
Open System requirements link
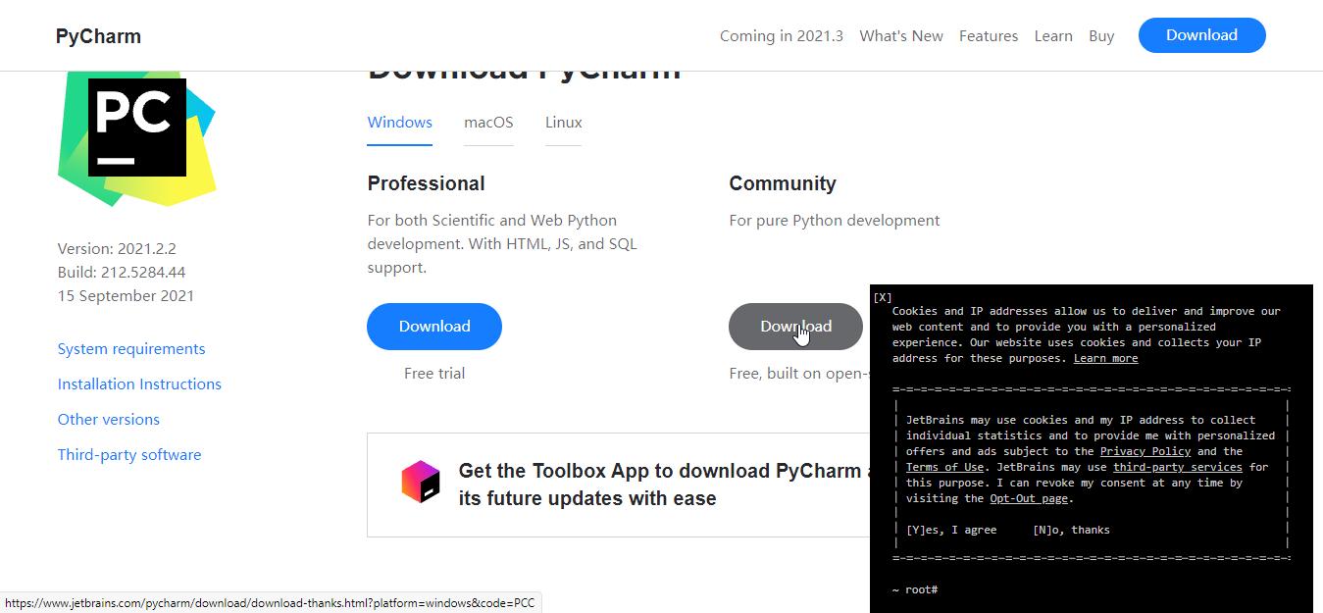[x=131, y=349]
